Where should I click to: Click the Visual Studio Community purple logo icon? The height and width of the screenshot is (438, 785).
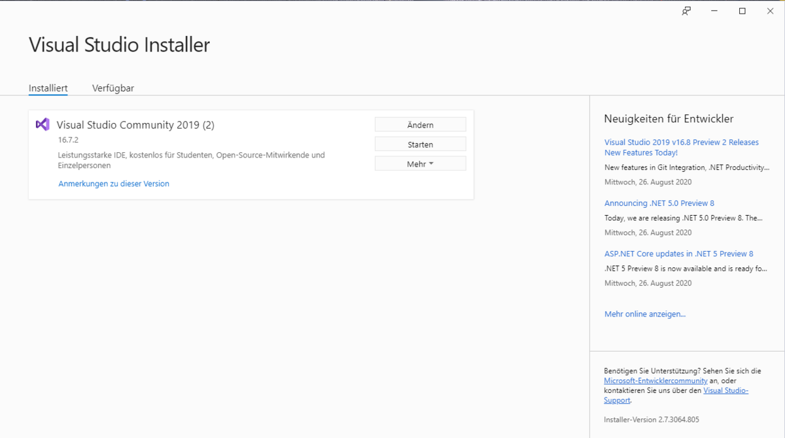[43, 124]
